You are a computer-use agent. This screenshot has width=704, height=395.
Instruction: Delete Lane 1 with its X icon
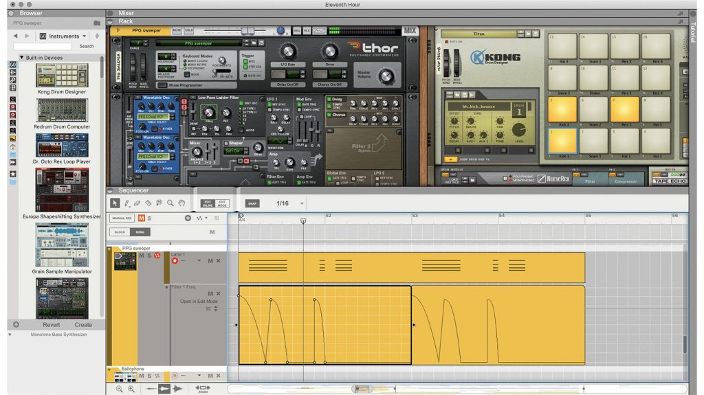(x=219, y=261)
